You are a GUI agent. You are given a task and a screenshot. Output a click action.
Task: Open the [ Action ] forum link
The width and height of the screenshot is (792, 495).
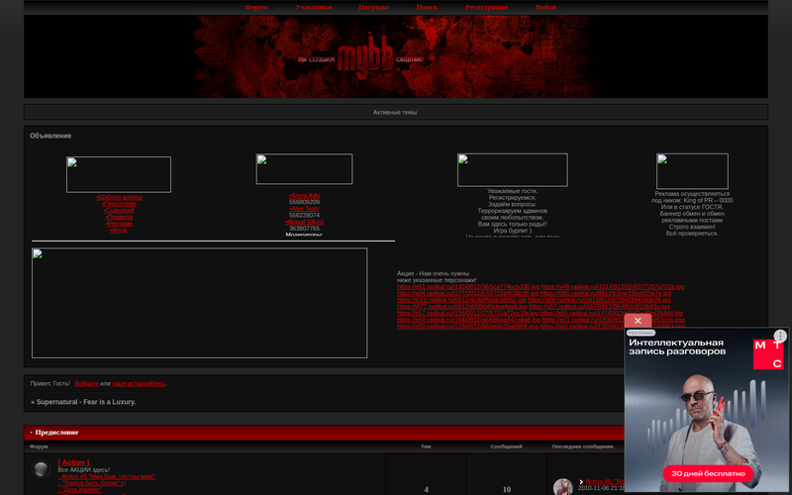[73, 462]
